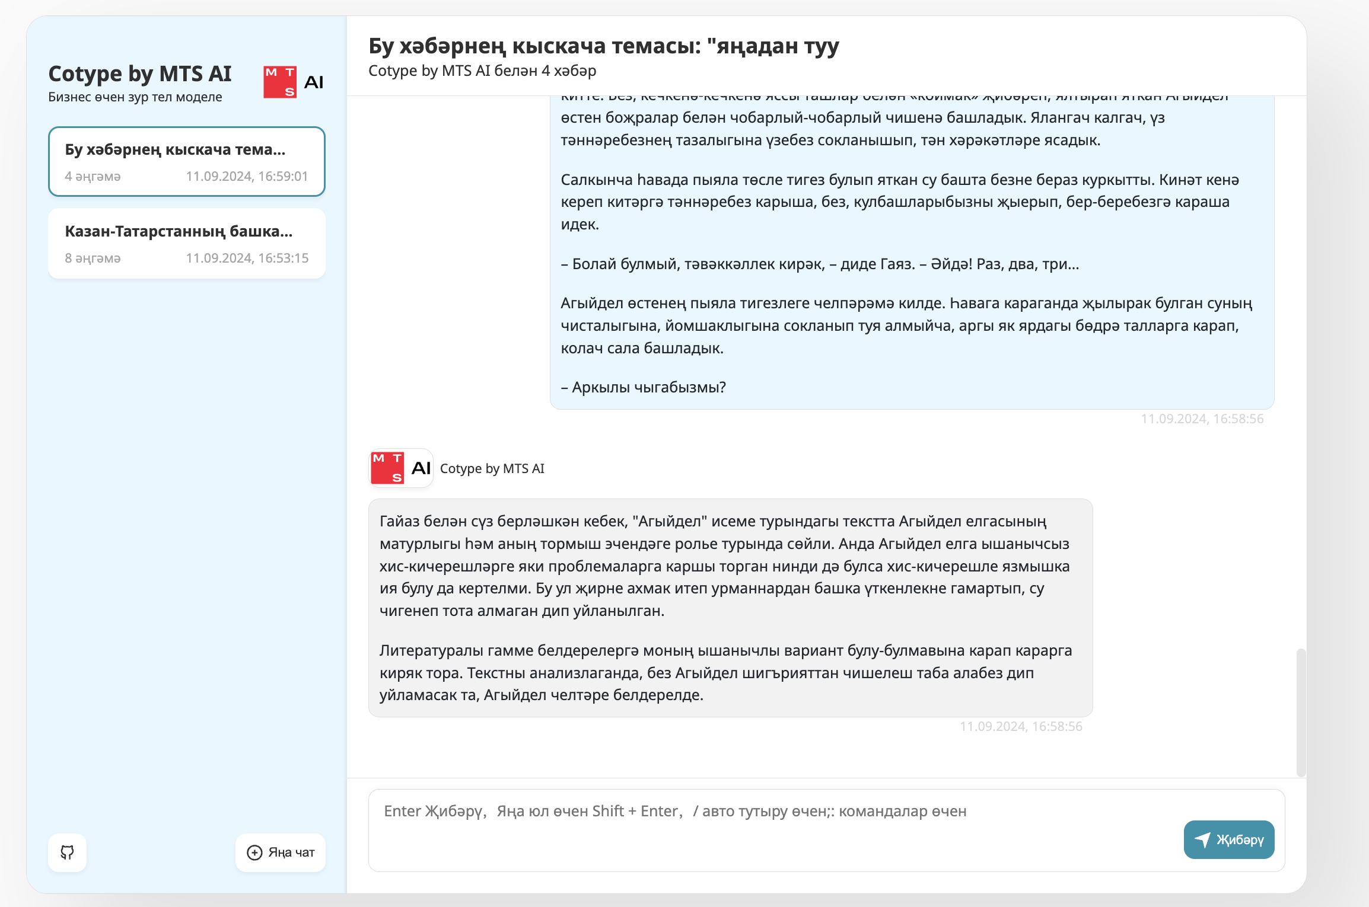The height and width of the screenshot is (907, 1369).
Task: Click the '8 әңгәмә' count label
Action: [93, 258]
